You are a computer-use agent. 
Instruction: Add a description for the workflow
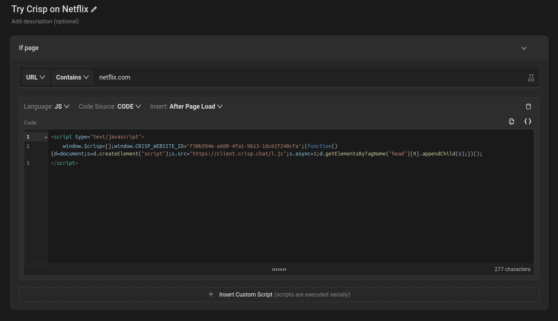click(x=45, y=21)
